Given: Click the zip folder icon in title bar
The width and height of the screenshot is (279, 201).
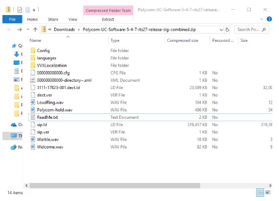Looking at the screenshot, I should click(8, 9).
